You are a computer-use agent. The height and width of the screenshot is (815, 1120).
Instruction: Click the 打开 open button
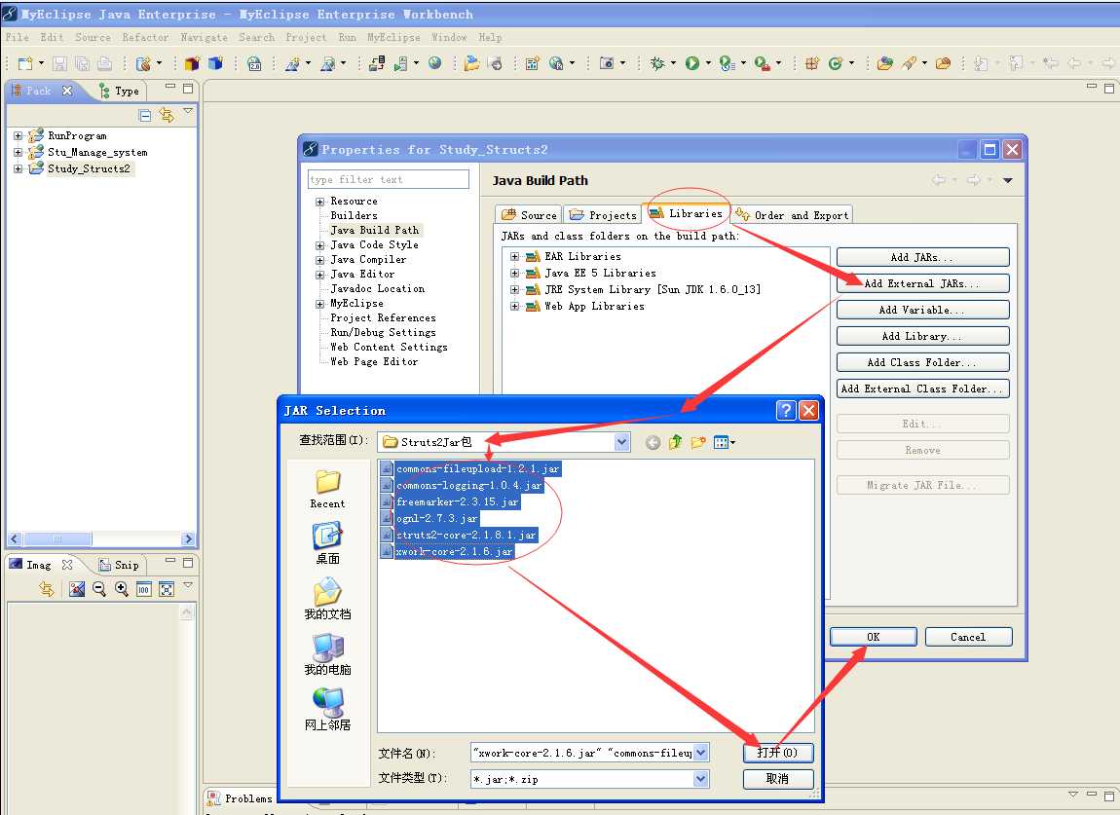778,752
